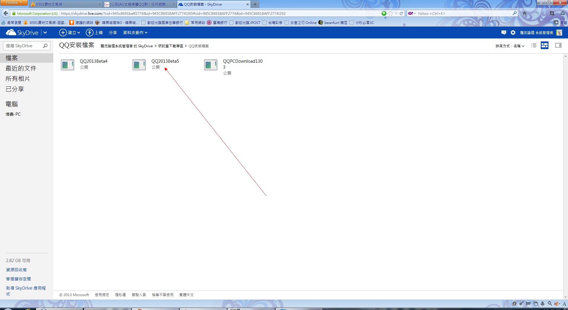Open the 資料夾動作 folder actions menu
The image size is (568, 310).
[x=135, y=33]
